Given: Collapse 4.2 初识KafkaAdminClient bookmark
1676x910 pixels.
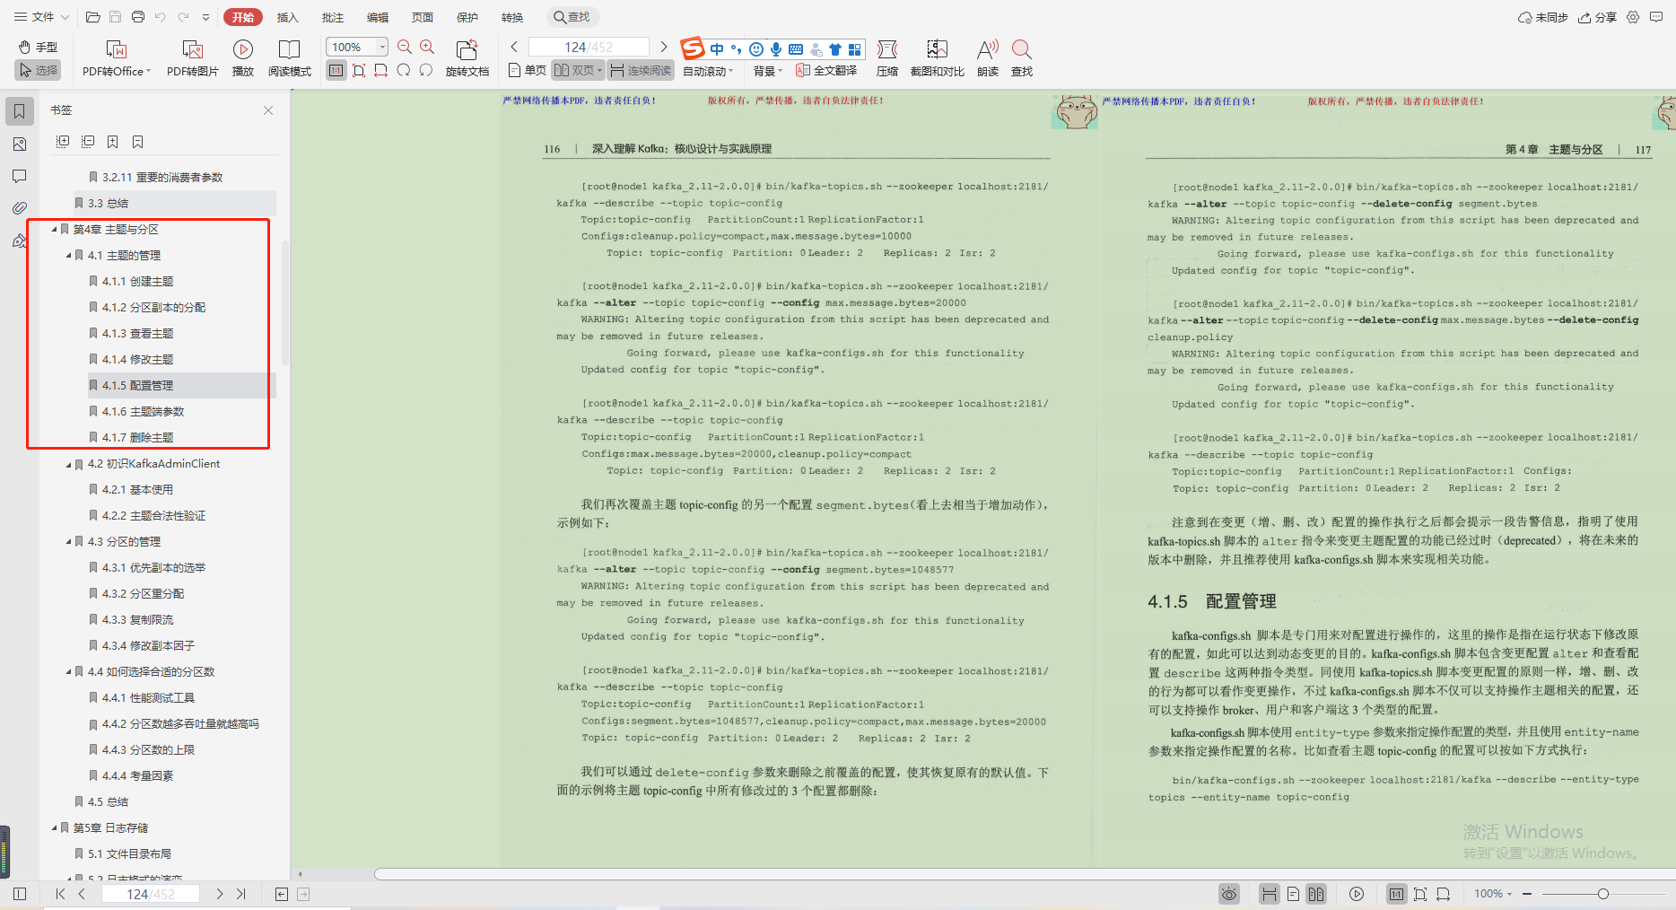Looking at the screenshot, I should point(68,464).
